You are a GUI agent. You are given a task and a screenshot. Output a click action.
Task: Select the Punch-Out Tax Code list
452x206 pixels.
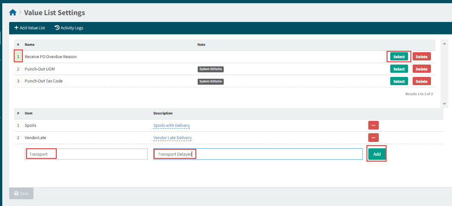click(398, 81)
